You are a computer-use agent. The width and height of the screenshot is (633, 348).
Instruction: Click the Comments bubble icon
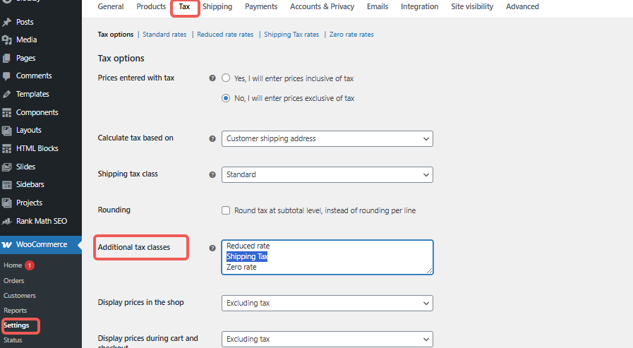[7, 76]
